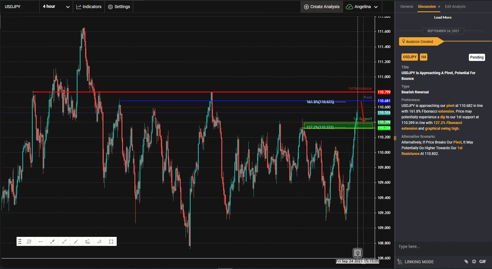Click the USDJPY orange tag

410,57
